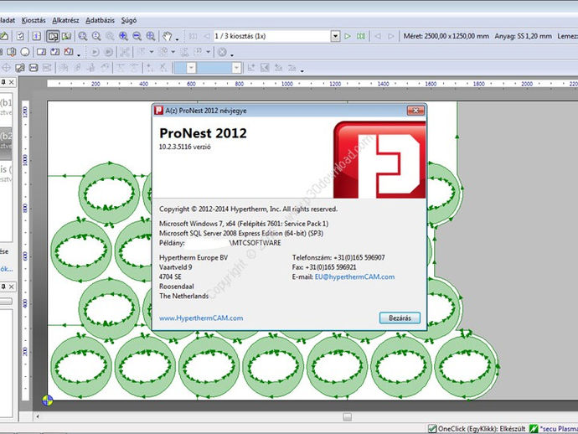Click the 'Telefonszám: +31(0)165 596907' text
The image size is (578, 434).
[x=338, y=258]
